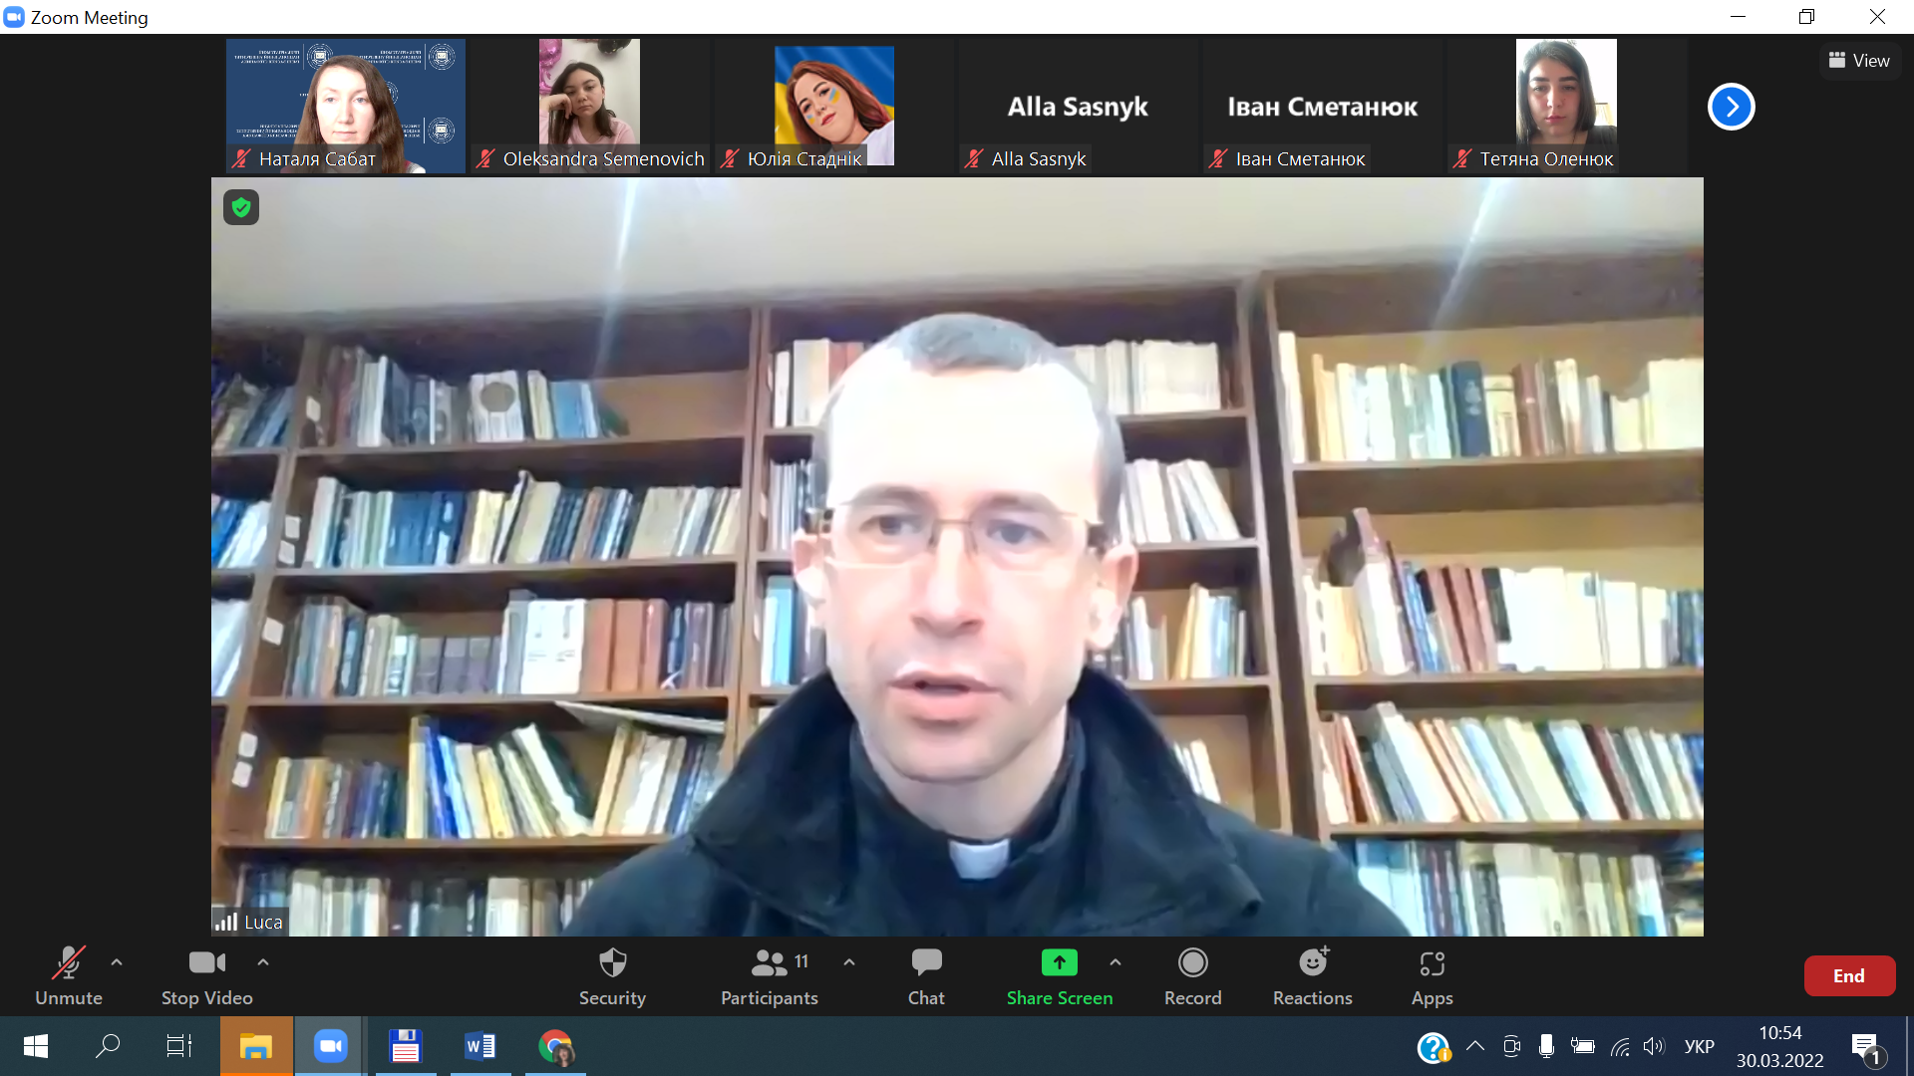Stop Video using the camera button

coord(206,975)
